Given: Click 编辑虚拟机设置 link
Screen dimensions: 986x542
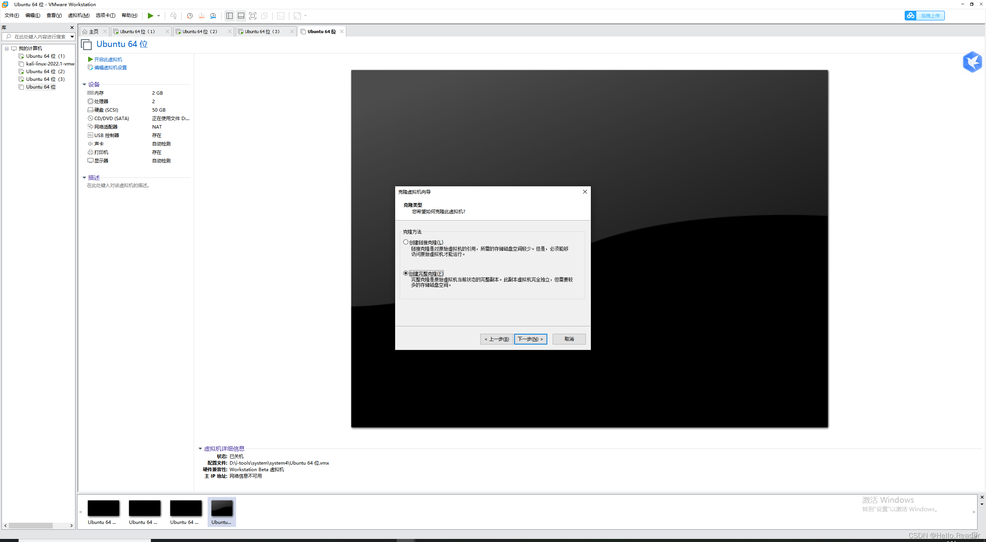Looking at the screenshot, I should pyautogui.click(x=111, y=68).
